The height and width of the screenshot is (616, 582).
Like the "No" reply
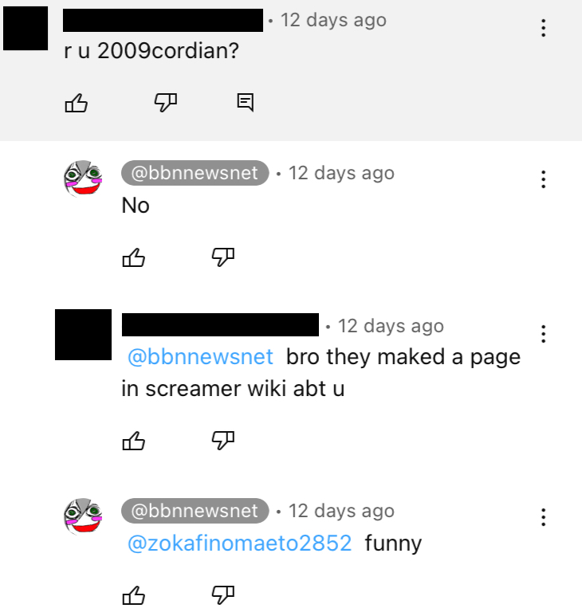point(134,257)
